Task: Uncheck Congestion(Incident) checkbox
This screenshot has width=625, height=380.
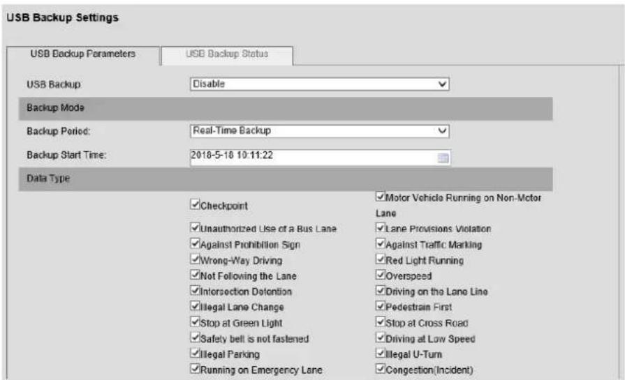Action: tap(381, 368)
